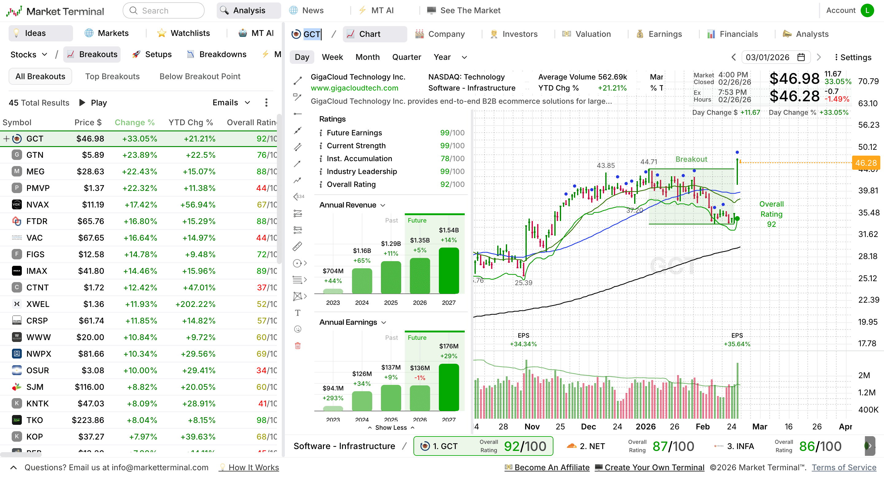The height and width of the screenshot is (477, 884).
Task: Open the Emails dropdown
Action: (232, 103)
